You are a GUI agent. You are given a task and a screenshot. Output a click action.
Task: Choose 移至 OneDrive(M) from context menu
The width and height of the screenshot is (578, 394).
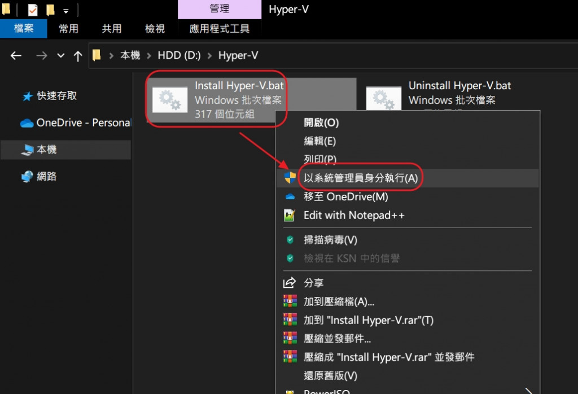pos(408,197)
